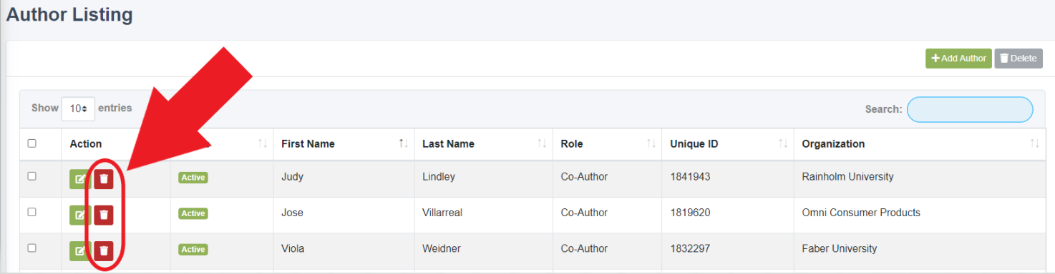Focus the Search input field
Image resolution: width=1055 pixels, height=274 pixels.
click(970, 109)
